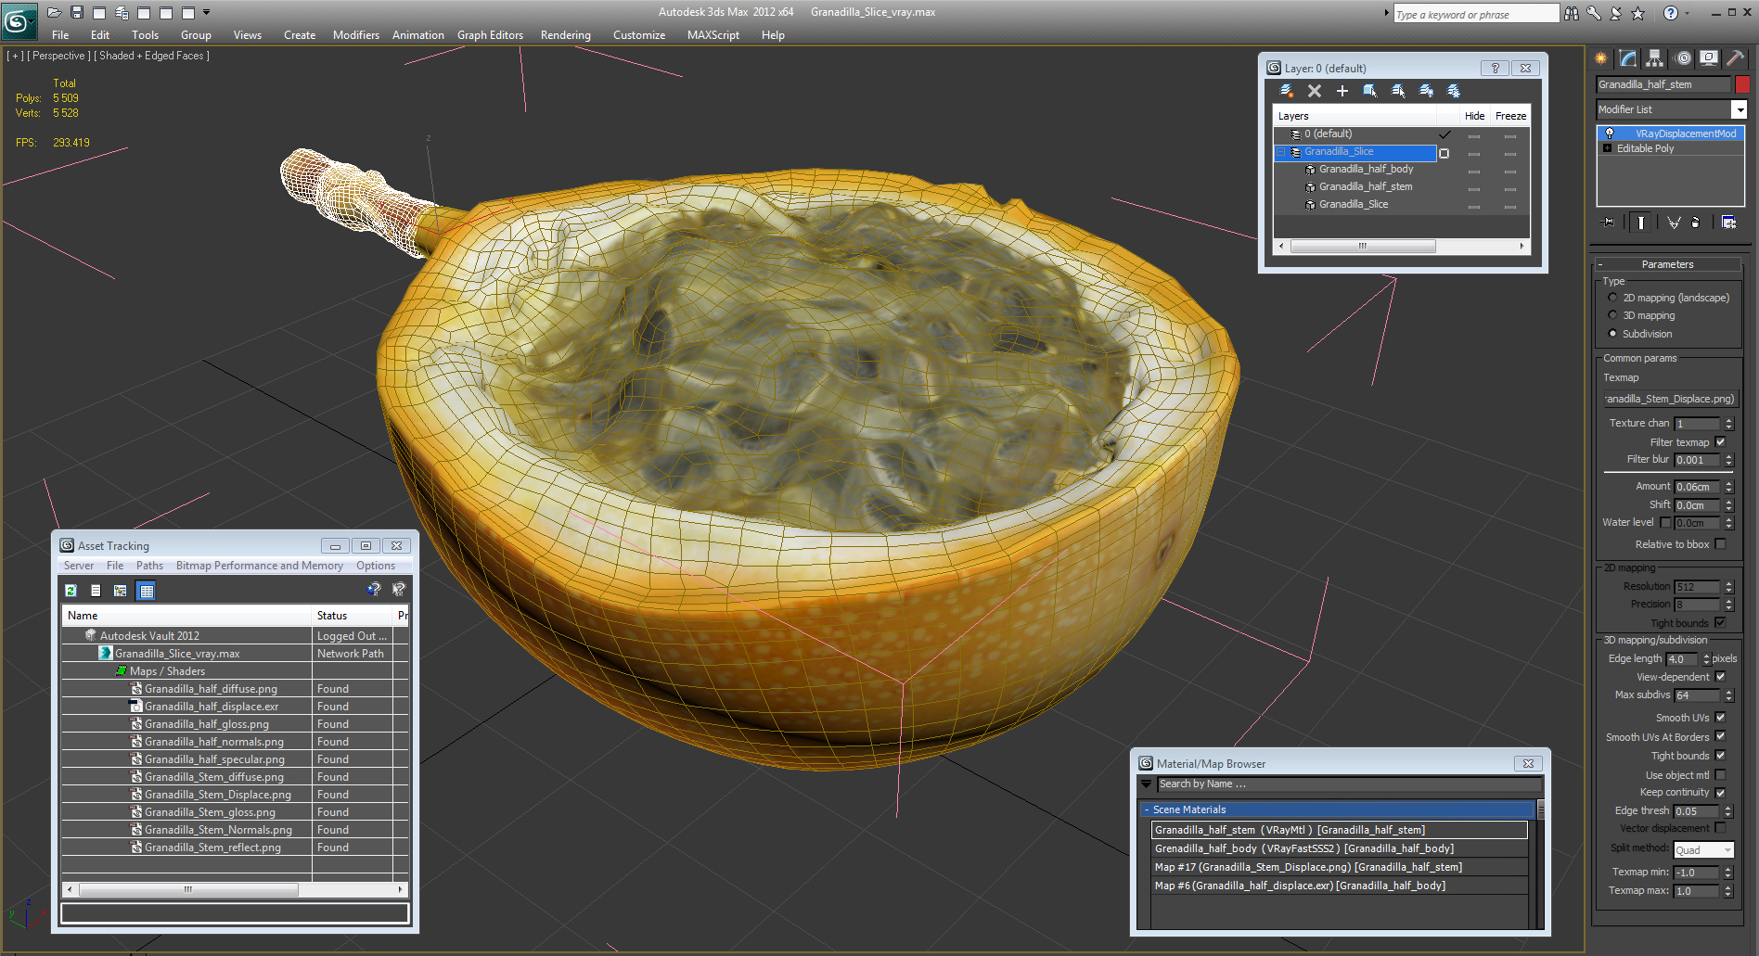The image size is (1759, 956).
Task: Enable Use object mtl checkbox
Action: click(x=1720, y=775)
